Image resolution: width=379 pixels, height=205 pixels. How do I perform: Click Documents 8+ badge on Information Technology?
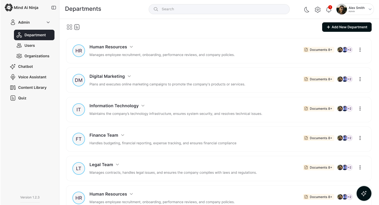318,109
